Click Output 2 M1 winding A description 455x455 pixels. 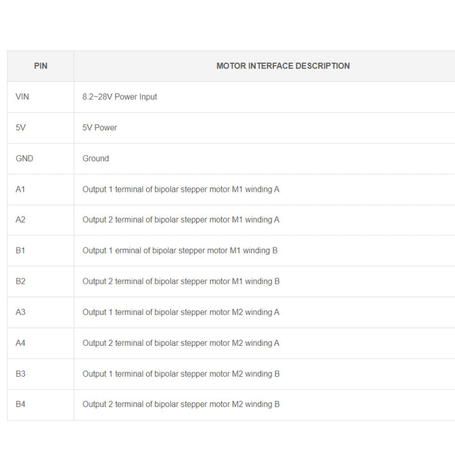181,220
